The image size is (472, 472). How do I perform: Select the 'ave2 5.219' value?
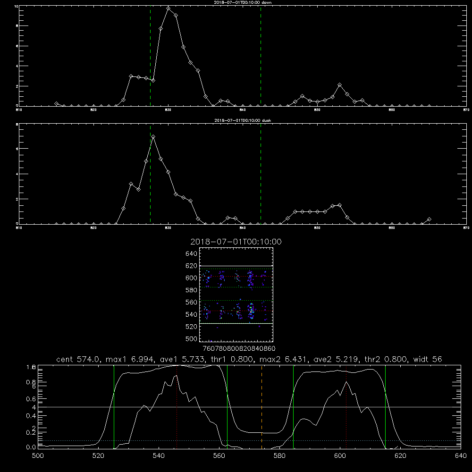[x=336, y=359]
